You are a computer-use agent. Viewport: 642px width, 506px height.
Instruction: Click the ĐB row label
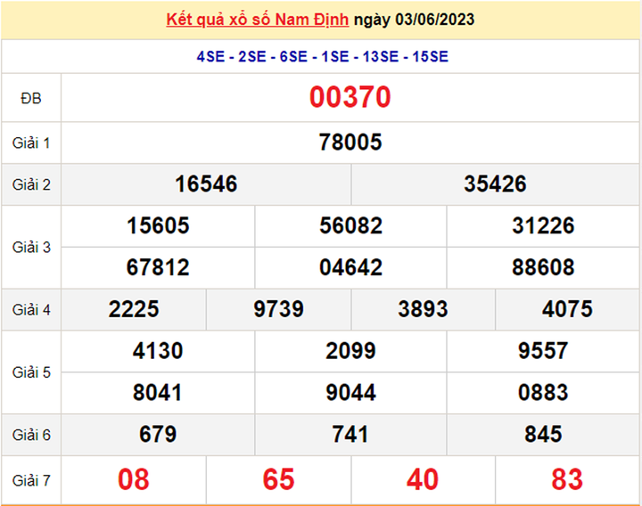31,98
